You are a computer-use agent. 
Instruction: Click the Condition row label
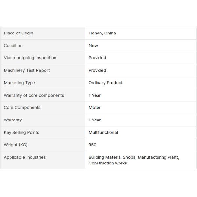[13, 46]
